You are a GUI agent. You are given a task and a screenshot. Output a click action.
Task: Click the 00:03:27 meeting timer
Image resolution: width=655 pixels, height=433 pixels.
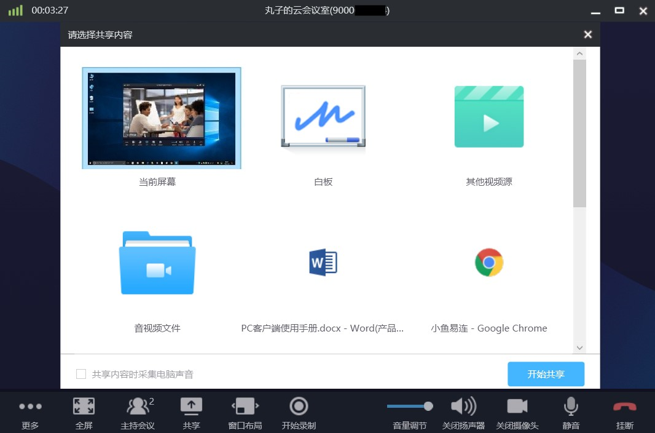pos(50,10)
